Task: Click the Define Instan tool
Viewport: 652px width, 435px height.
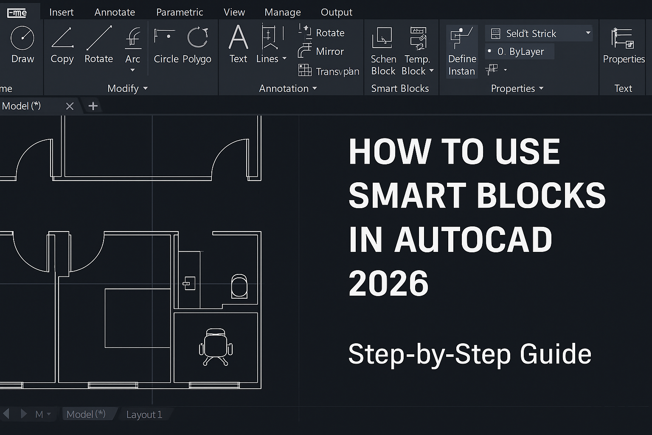Action: (x=462, y=52)
